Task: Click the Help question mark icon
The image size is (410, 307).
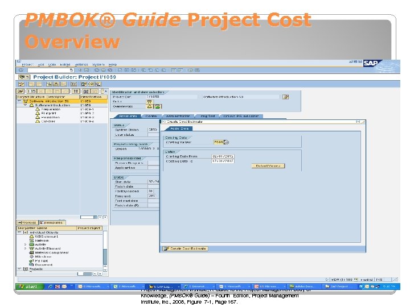Action: point(191,70)
